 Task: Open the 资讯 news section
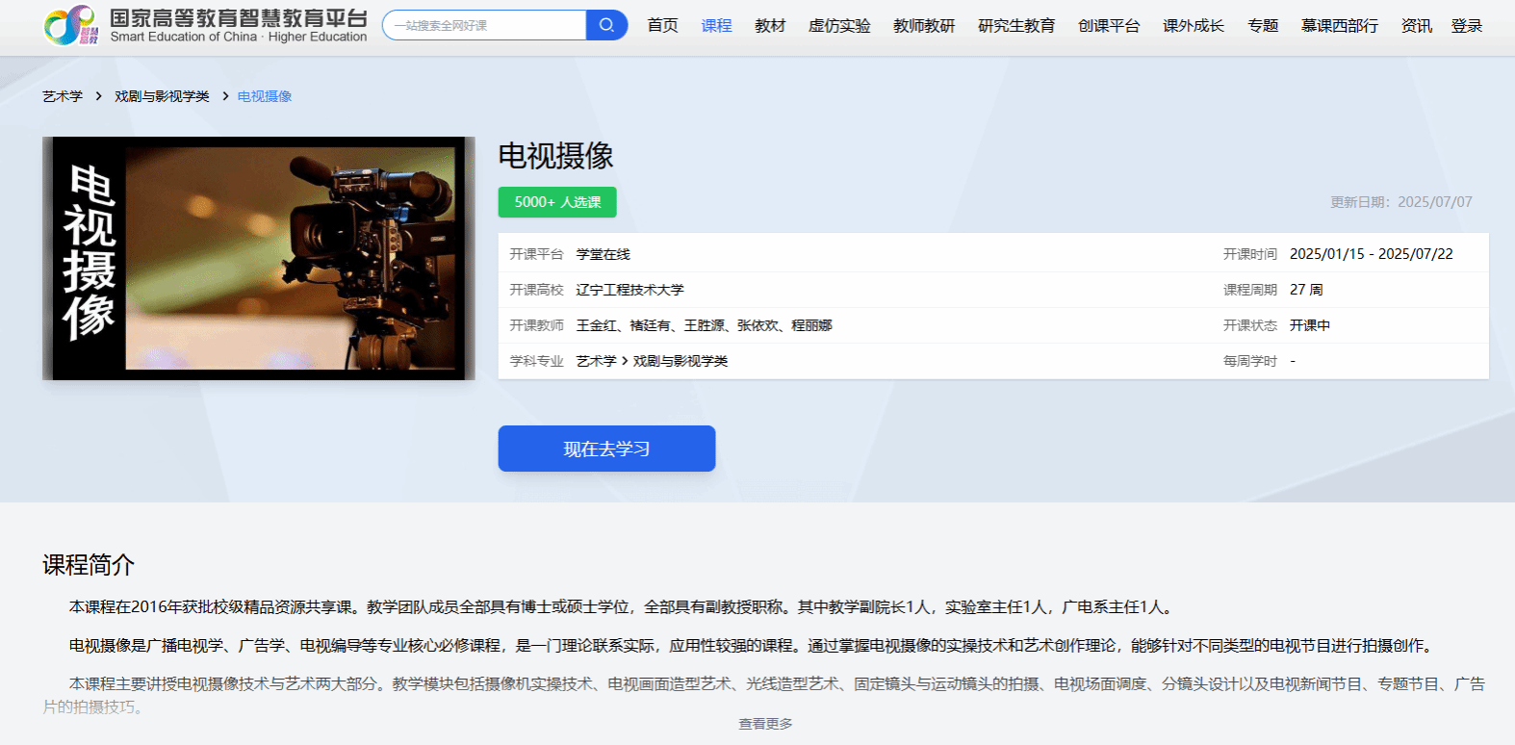[1416, 26]
